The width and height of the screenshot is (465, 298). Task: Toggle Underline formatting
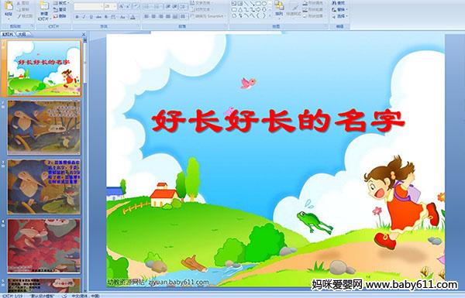tap(91, 17)
